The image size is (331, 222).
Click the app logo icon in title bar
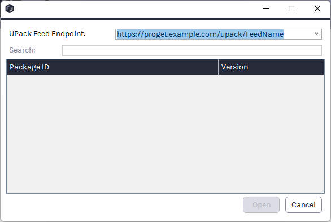pos(10,8)
